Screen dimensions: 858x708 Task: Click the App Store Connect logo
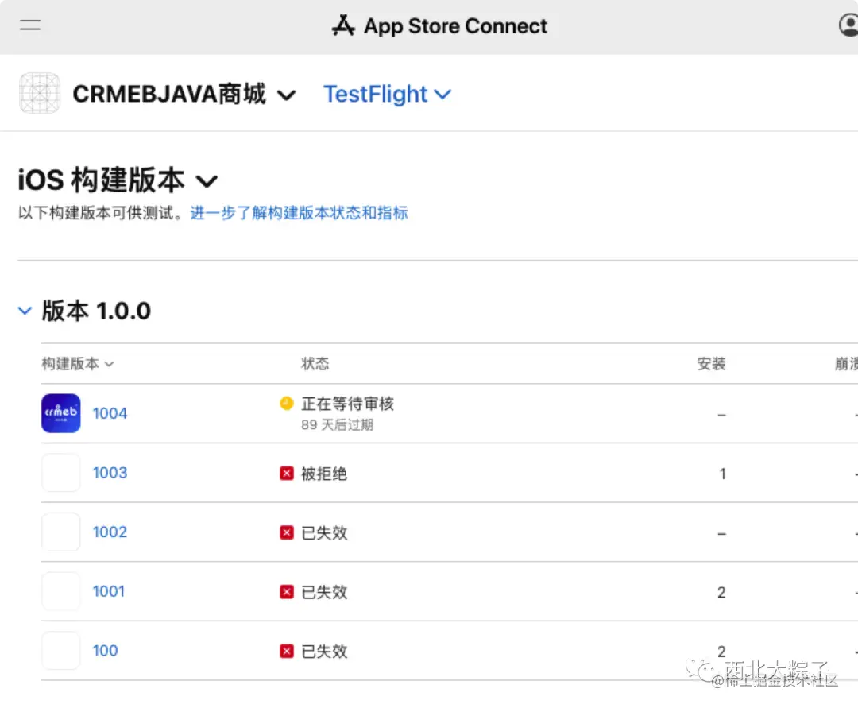click(343, 26)
